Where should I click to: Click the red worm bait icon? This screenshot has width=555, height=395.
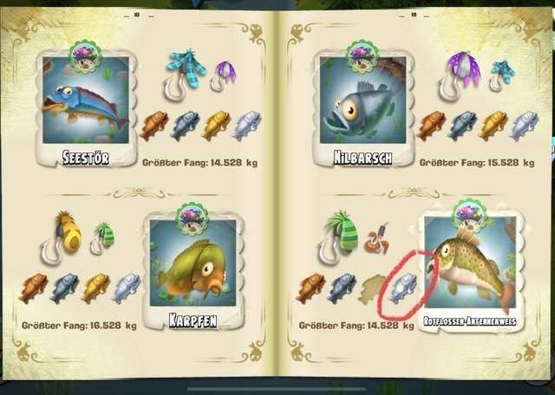click(379, 238)
